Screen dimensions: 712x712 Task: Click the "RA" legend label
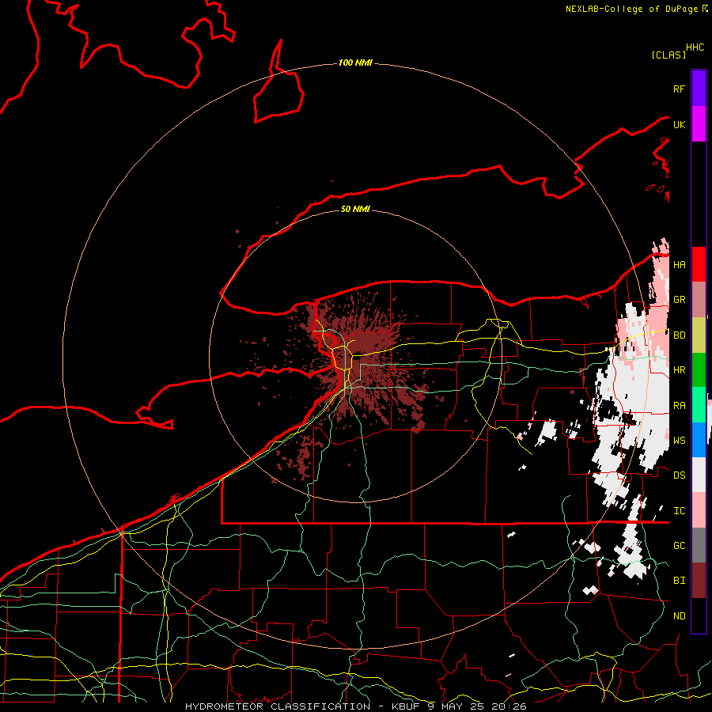coord(679,406)
